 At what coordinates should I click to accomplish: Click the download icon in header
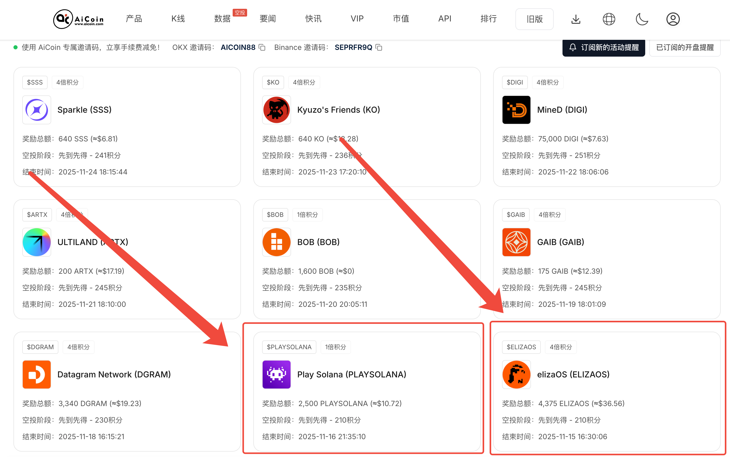[575, 19]
